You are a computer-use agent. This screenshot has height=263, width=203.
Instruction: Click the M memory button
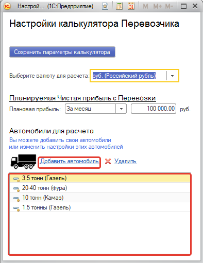click(145, 7)
